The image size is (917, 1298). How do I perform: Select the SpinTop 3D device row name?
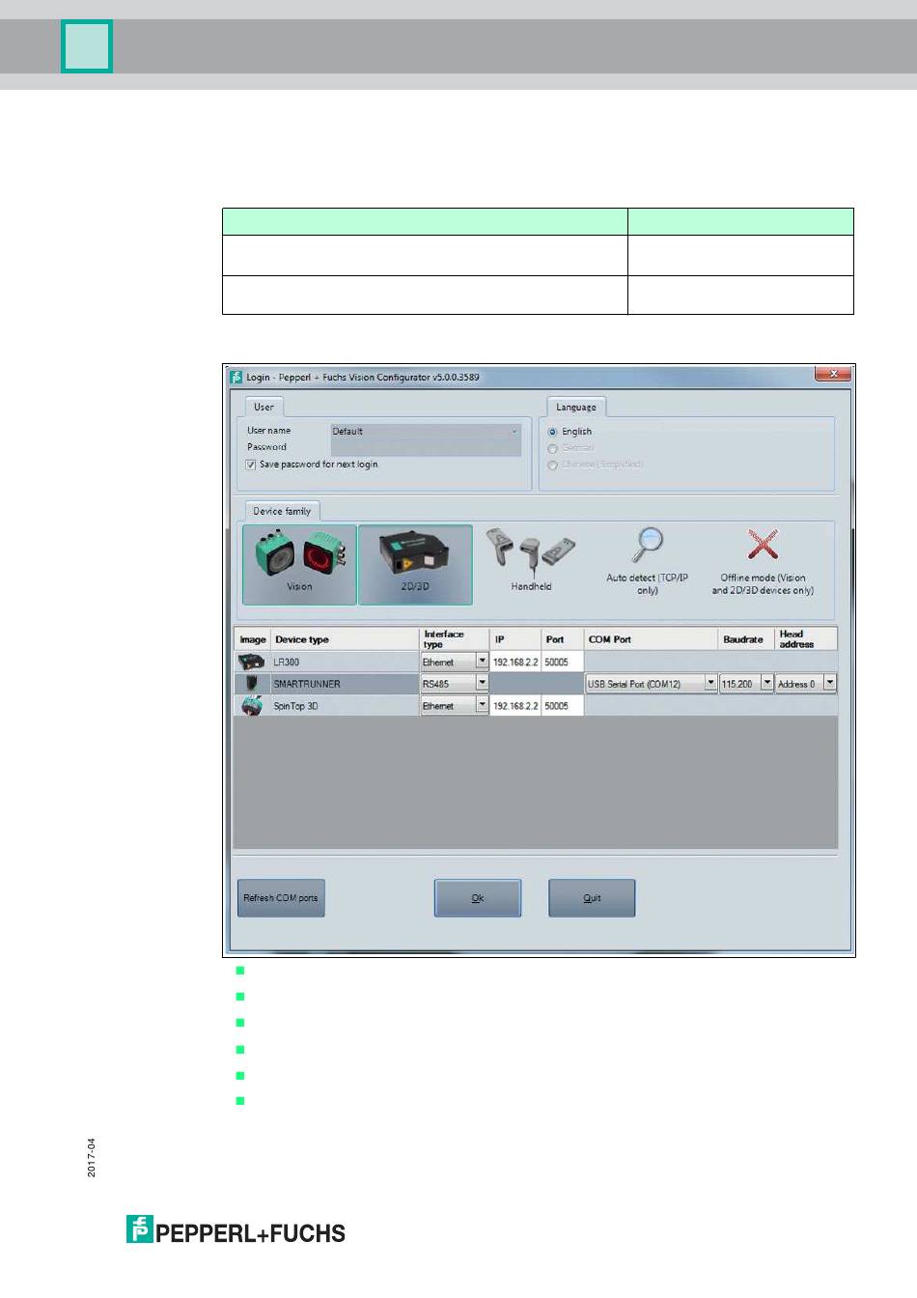click(296, 706)
